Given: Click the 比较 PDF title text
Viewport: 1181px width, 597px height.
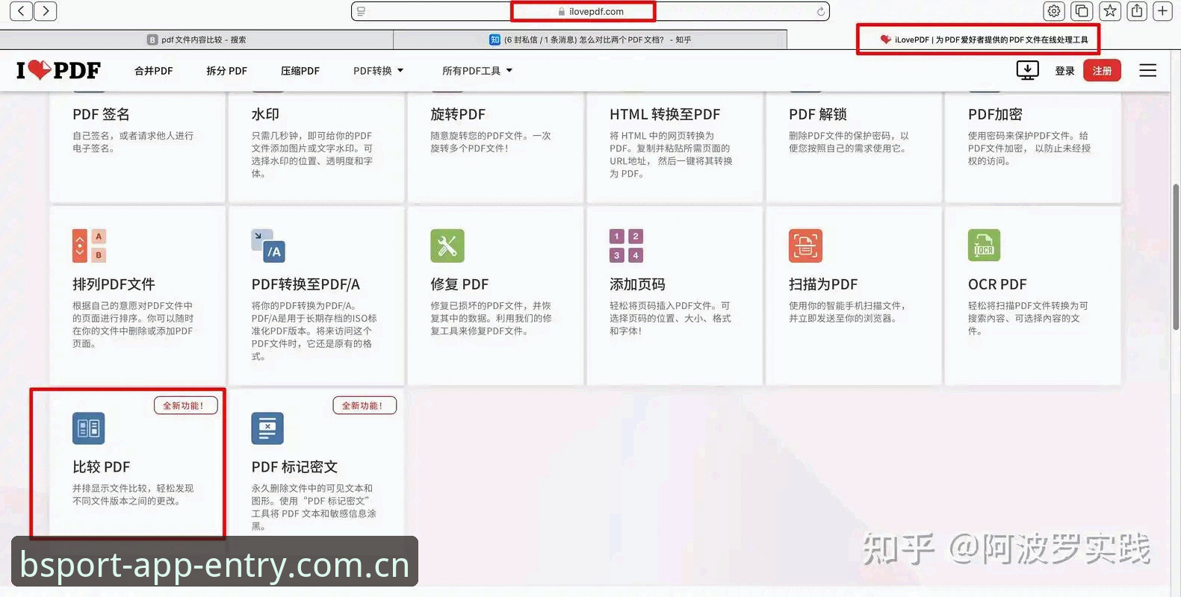Looking at the screenshot, I should (101, 466).
